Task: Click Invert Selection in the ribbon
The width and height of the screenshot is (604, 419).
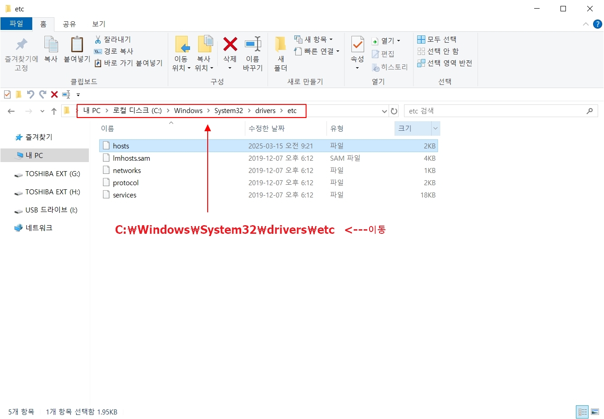Action: coord(445,63)
